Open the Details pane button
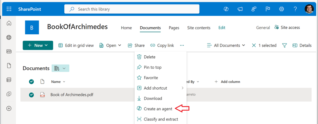This screenshot has height=124, width=318. point(302,45)
